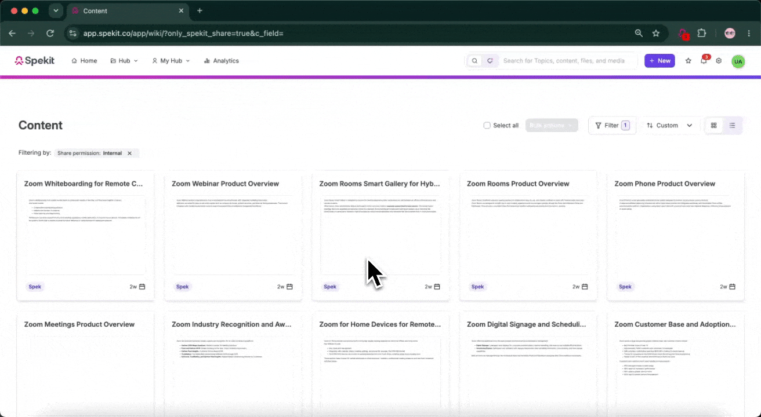This screenshot has height=417, width=761.
Task: Open a new browser tab
Action: pyautogui.click(x=200, y=10)
